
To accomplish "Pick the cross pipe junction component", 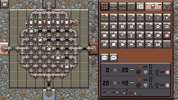I will click(105, 17).
